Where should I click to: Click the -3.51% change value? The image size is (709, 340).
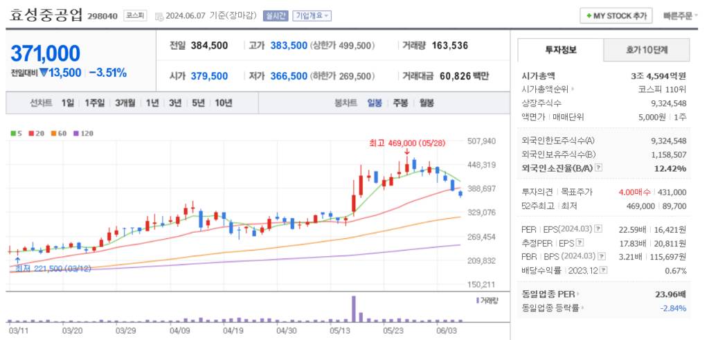pyautogui.click(x=107, y=72)
